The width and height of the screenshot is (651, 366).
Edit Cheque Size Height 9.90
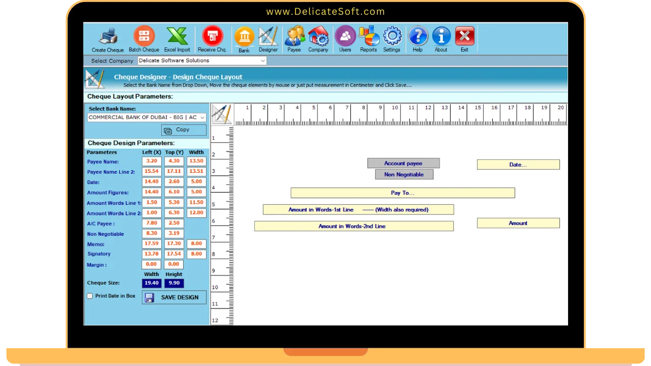click(174, 283)
